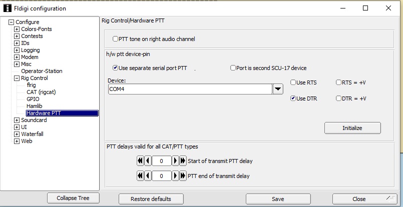This screenshot has width=403, height=207.
Task: Collapse the Rig Control tree node
Action: click(x=17, y=78)
